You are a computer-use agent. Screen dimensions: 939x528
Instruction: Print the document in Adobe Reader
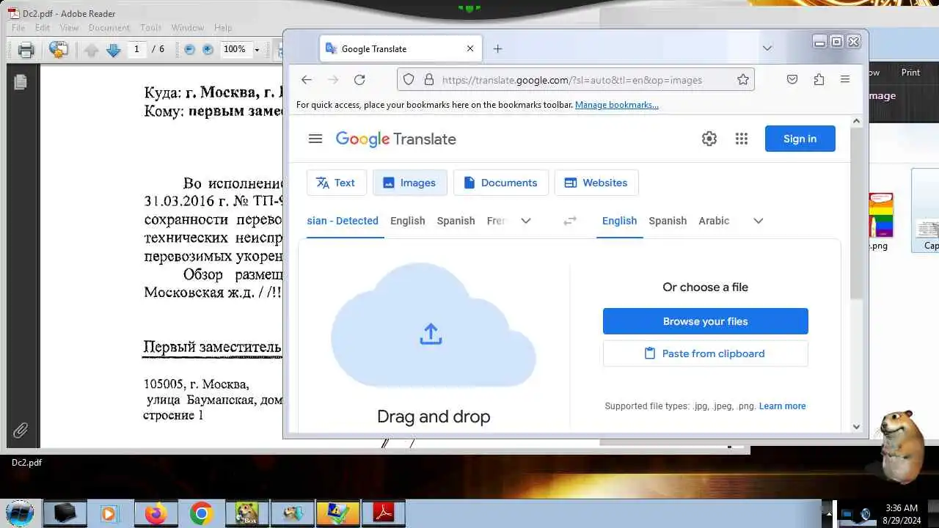(26, 50)
